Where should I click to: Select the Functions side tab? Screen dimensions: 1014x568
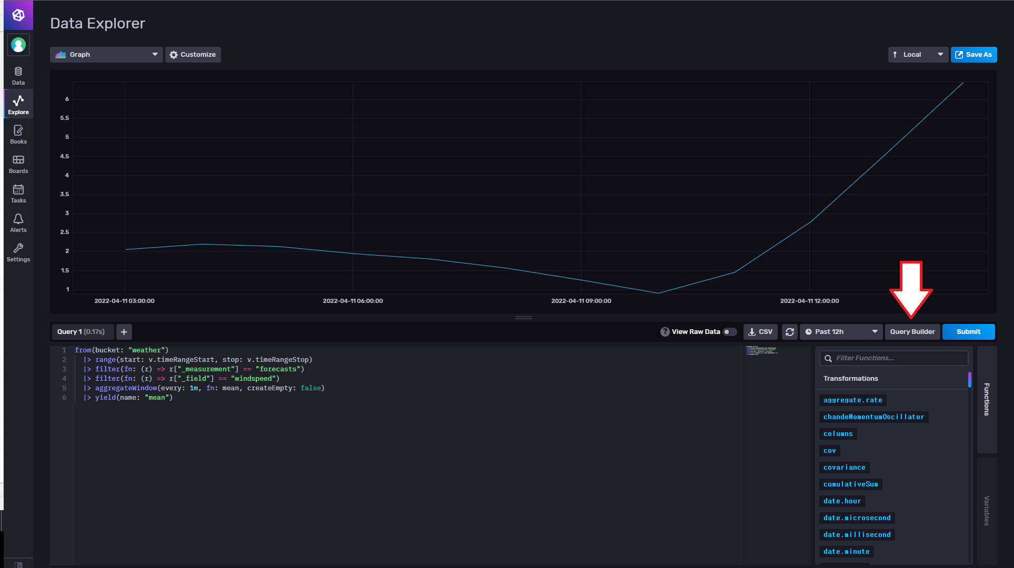(x=987, y=400)
